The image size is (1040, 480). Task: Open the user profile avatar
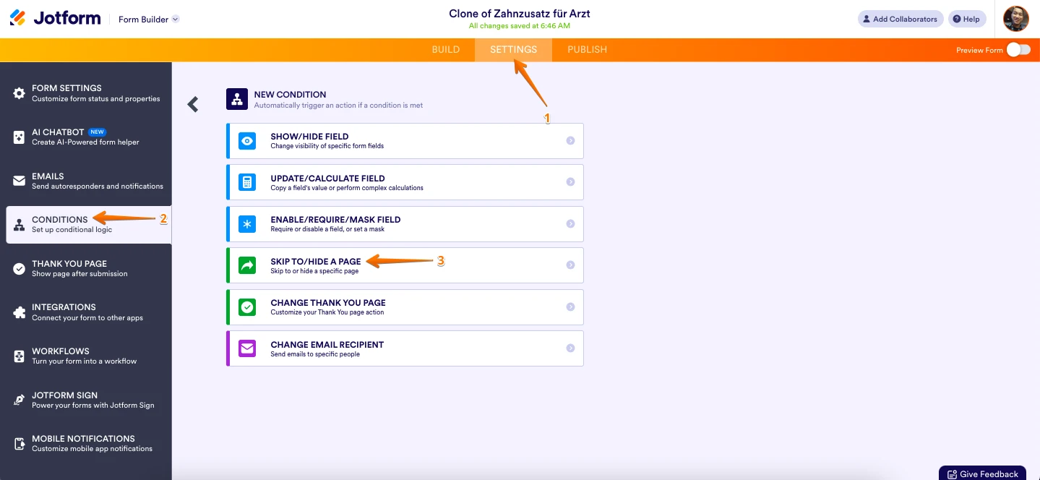tap(1016, 20)
